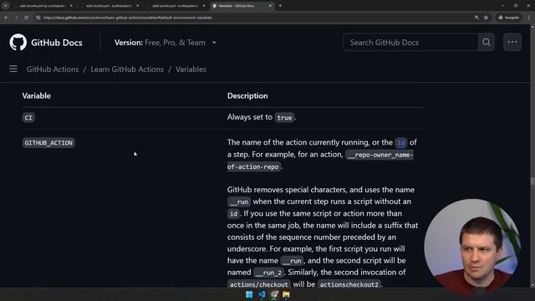Open Visual Studio Code from taskbar

pos(262,294)
